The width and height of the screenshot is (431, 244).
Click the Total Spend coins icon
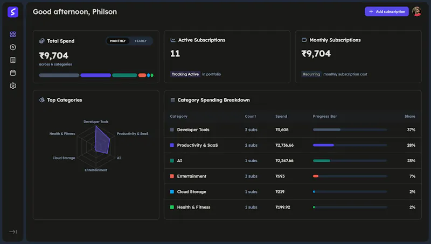[x=42, y=41]
